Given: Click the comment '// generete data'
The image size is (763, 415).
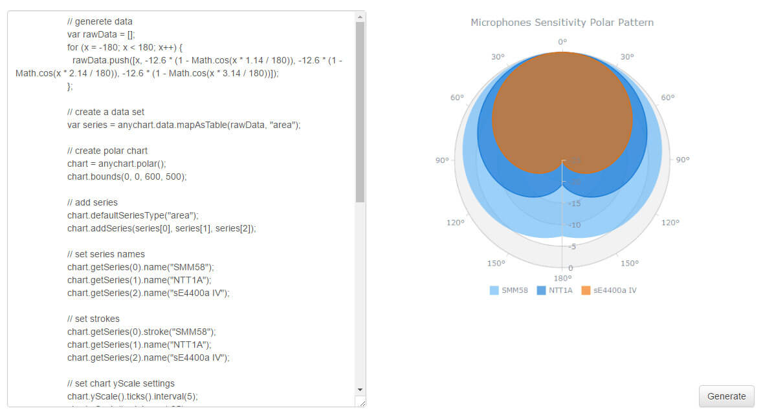Looking at the screenshot, I should pyautogui.click(x=100, y=21).
